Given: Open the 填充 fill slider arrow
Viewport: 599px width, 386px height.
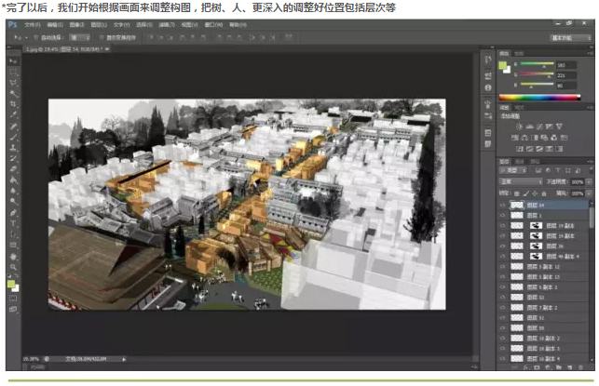Looking at the screenshot, I should pos(589,193).
